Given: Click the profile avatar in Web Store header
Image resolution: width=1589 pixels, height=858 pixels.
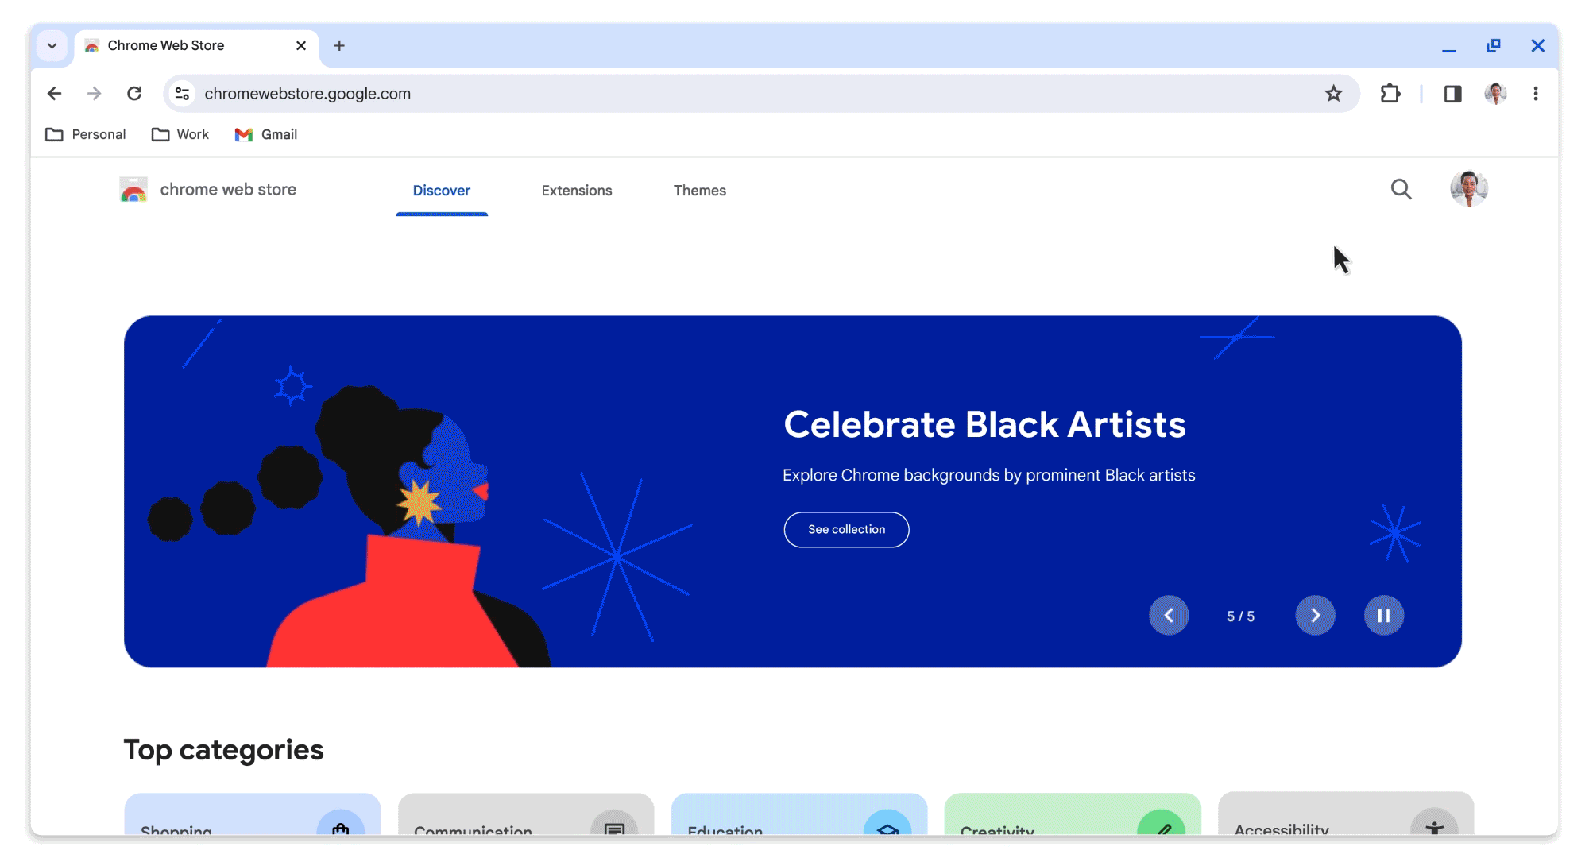Looking at the screenshot, I should coord(1470,189).
